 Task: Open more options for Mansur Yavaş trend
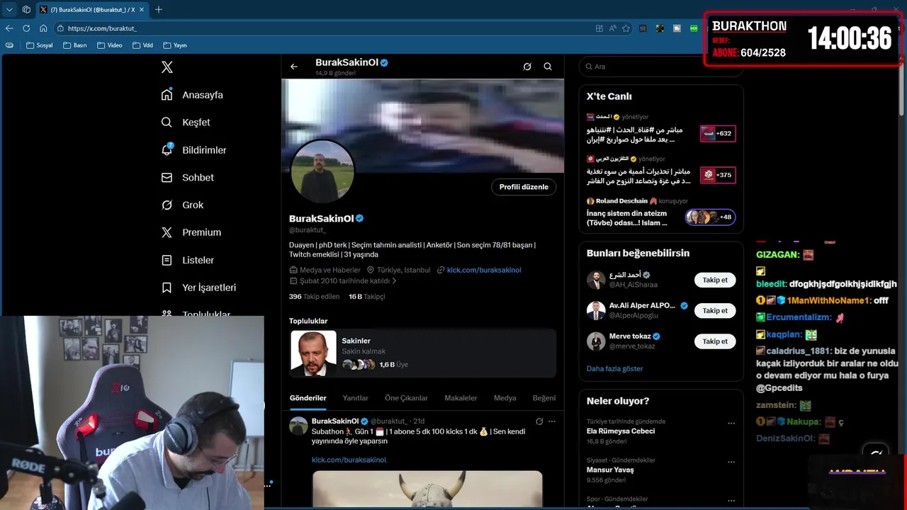click(731, 463)
